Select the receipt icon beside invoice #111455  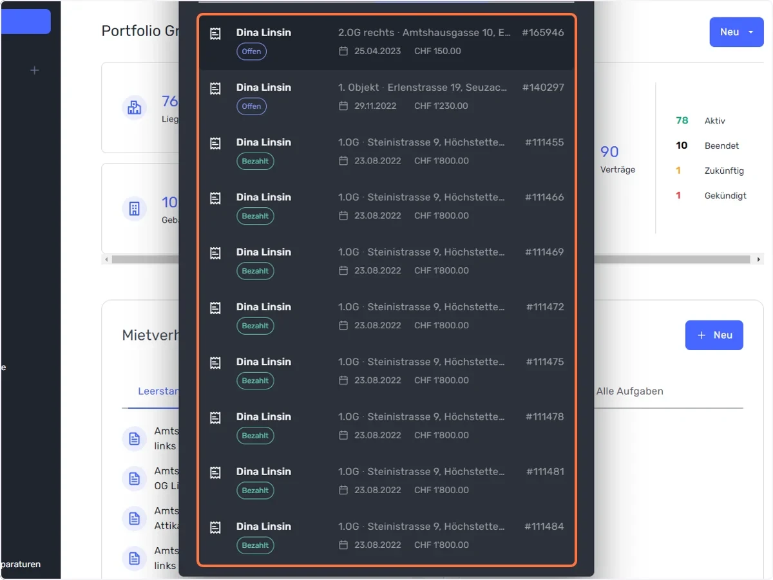[x=216, y=143]
